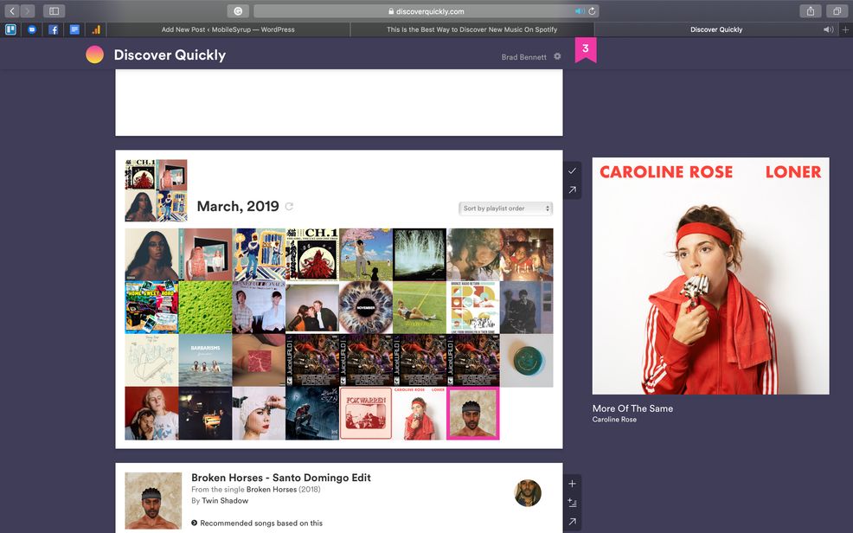This screenshot has height=533, width=853.
Task: Select the green textured album cover
Action: [205, 307]
